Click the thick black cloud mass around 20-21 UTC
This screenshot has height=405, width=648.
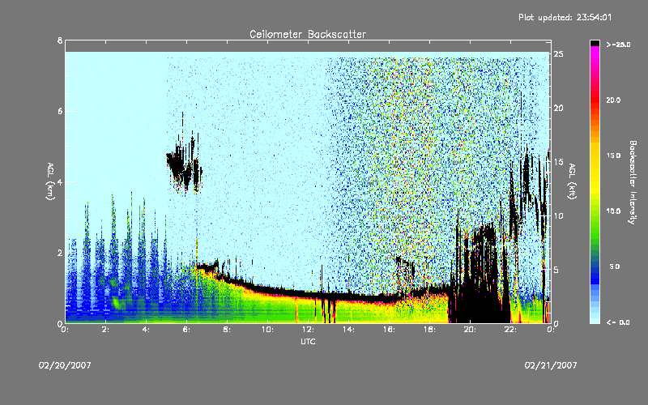click(x=480, y=285)
